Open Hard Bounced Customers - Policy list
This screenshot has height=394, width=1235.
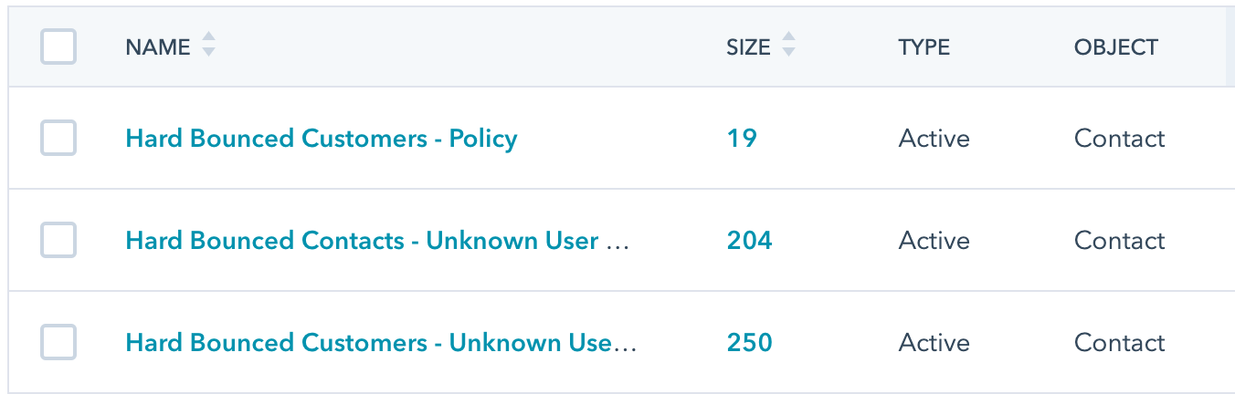[322, 139]
